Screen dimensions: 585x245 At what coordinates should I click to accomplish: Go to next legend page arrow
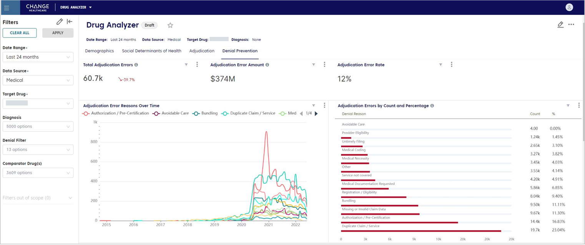click(316, 113)
